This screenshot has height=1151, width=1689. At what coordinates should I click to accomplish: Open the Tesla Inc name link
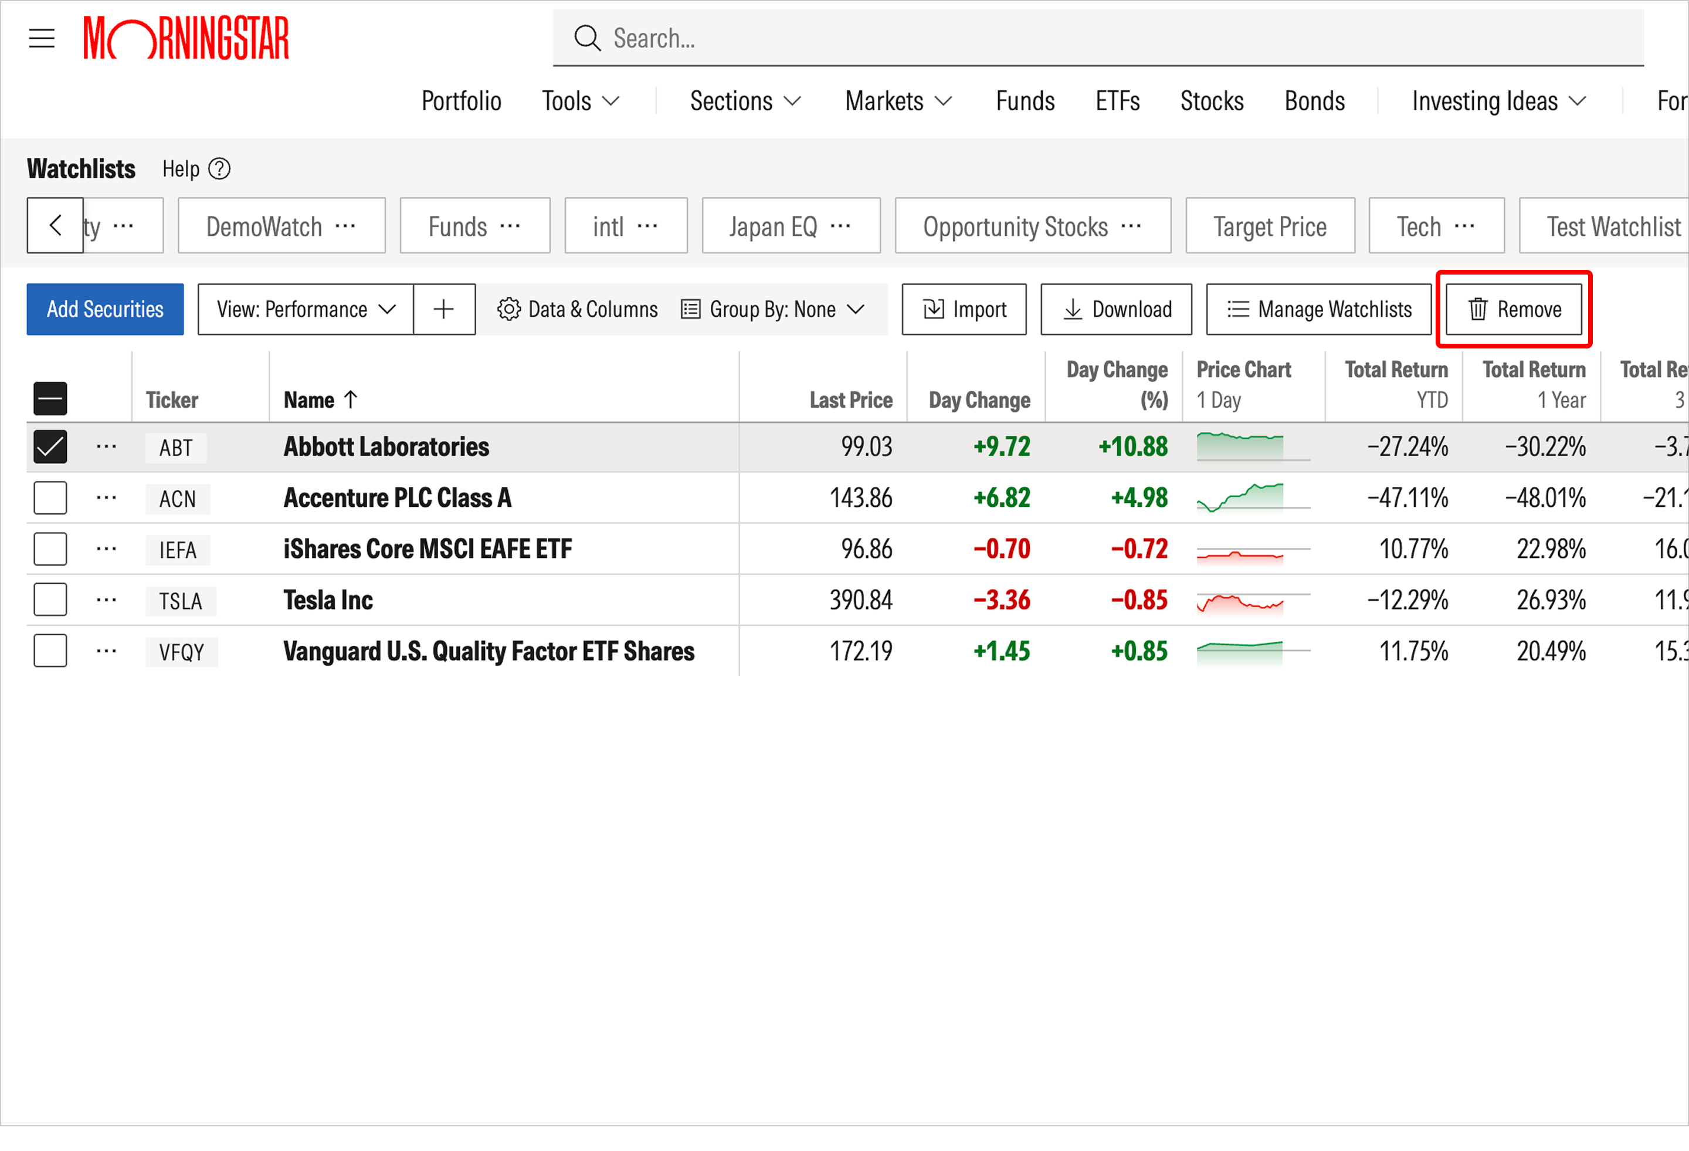[x=328, y=600]
